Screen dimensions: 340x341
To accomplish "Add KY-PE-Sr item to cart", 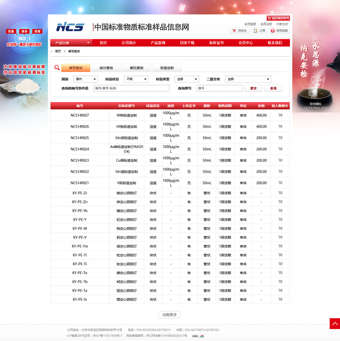I will pos(280,299).
